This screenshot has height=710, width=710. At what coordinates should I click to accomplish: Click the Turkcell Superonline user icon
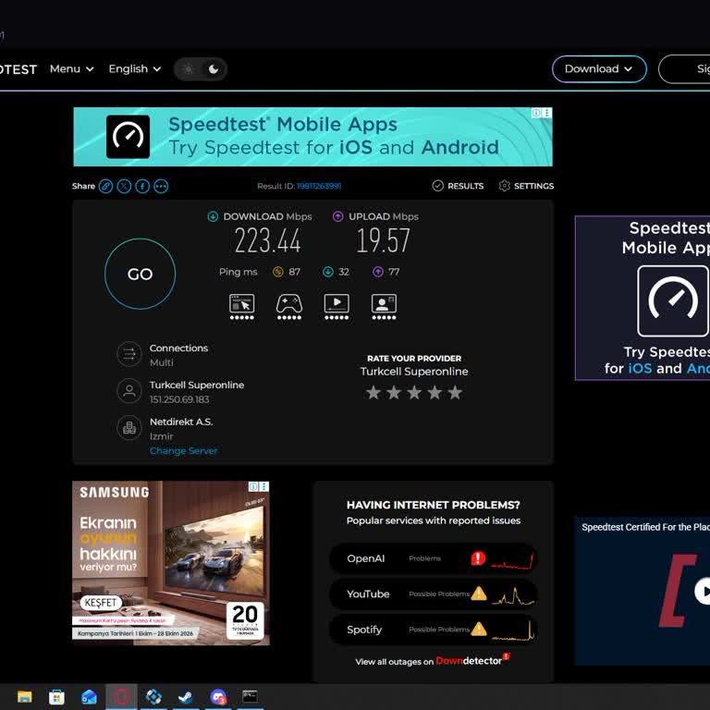coord(129,391)
